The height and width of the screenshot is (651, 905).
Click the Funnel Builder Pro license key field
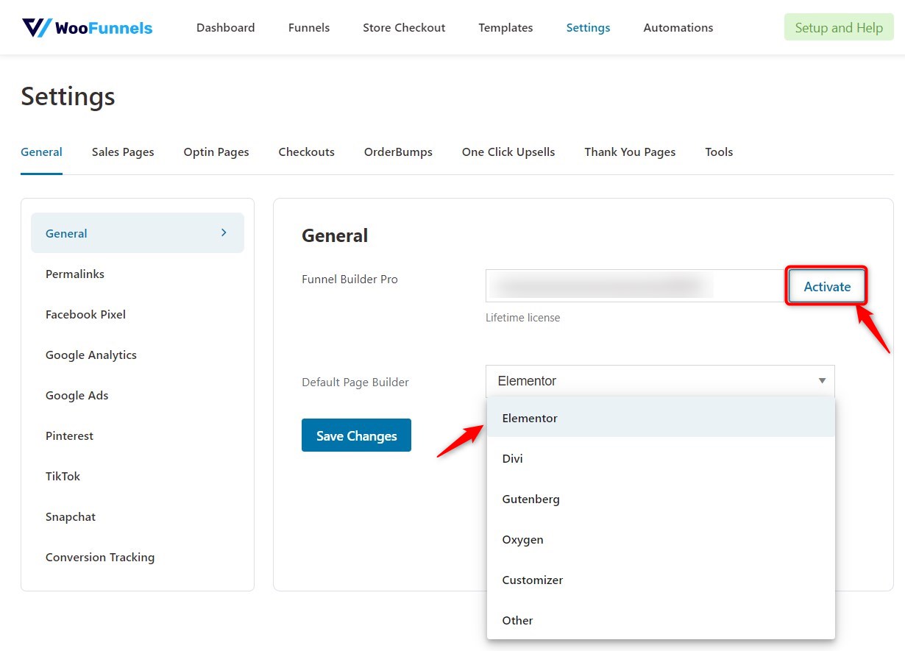[636, 285]
